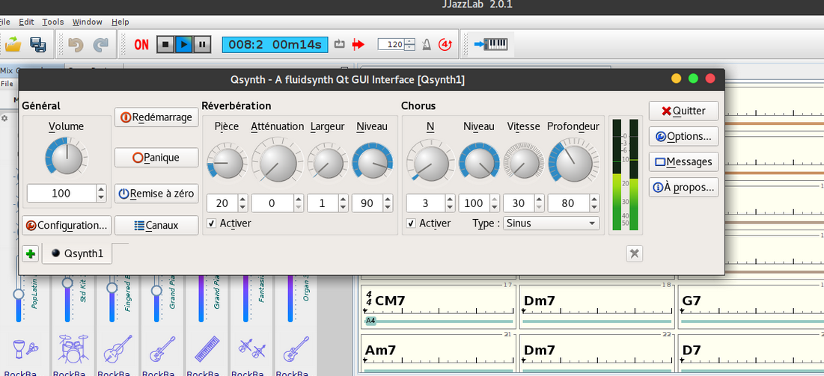Click the Play button in transport toolbar

click(184, 44)
